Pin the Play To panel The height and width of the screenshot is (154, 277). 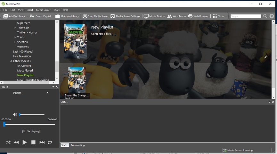tap(53, 87)
